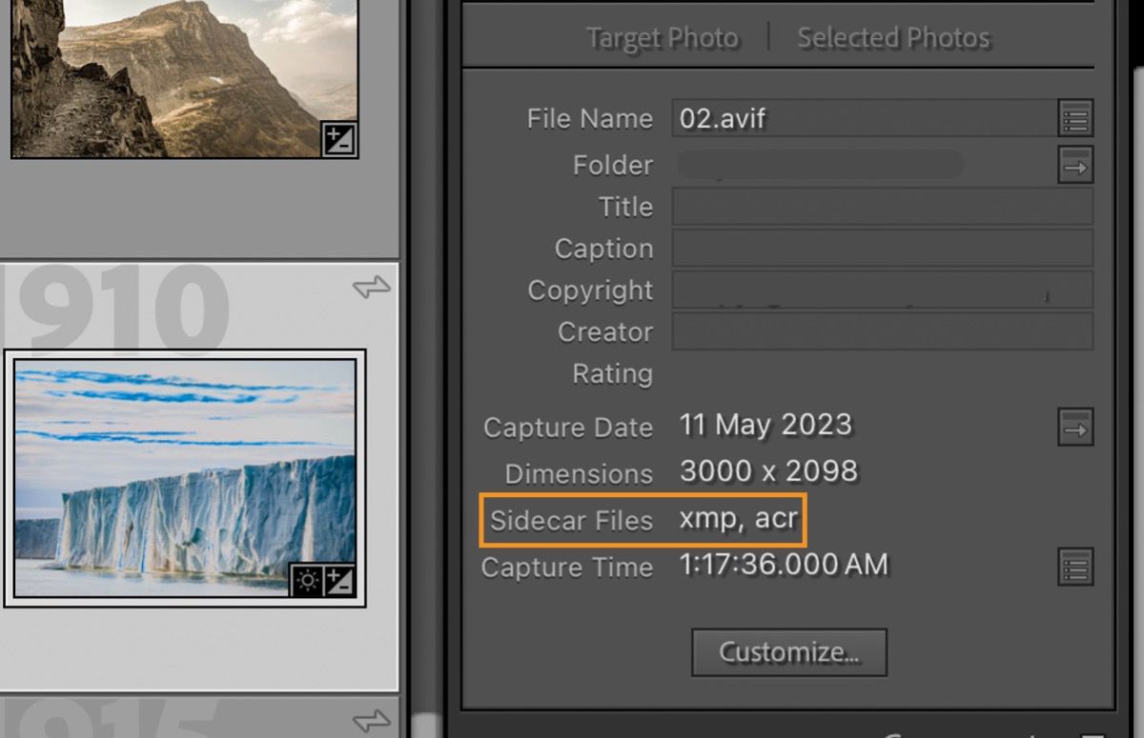Screen dimensions: 1144x738
Task: Select the Target Photo tab
Action: 662,37
